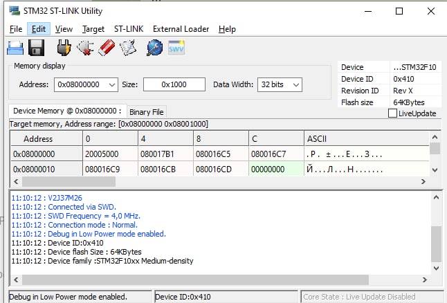This screenshot has height=303, width=447.
Task: Select memory cell 080016C5
Action: tap(221, 154)
